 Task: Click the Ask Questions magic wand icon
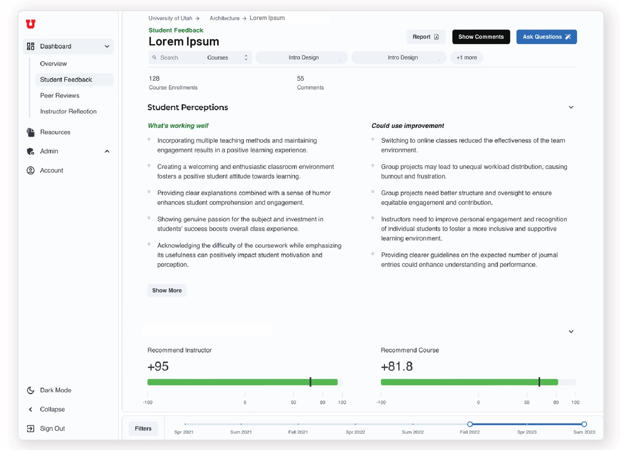[568, 37]
